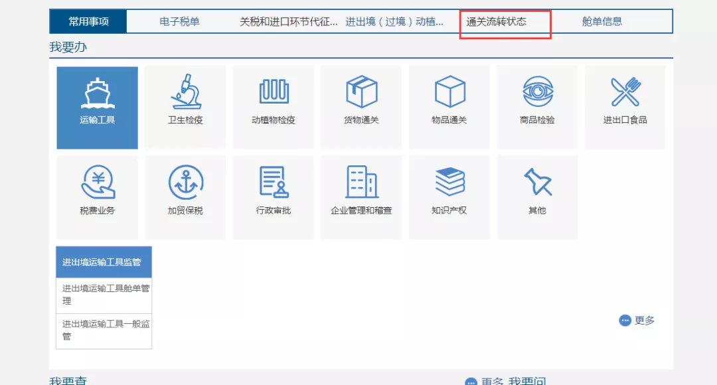Viewport: 717px width, 385px height.
Task: Open 货物通关 services
Action: coord(361,106)
